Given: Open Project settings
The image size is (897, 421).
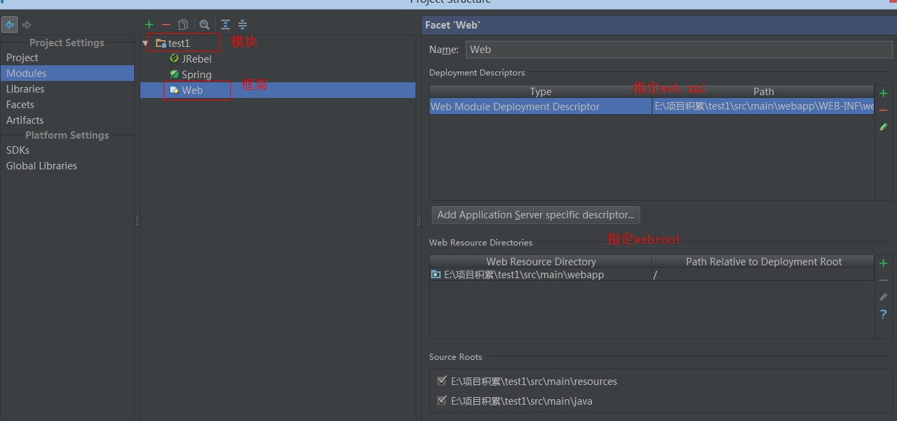Looking at the screenshot, I should 22,58.
